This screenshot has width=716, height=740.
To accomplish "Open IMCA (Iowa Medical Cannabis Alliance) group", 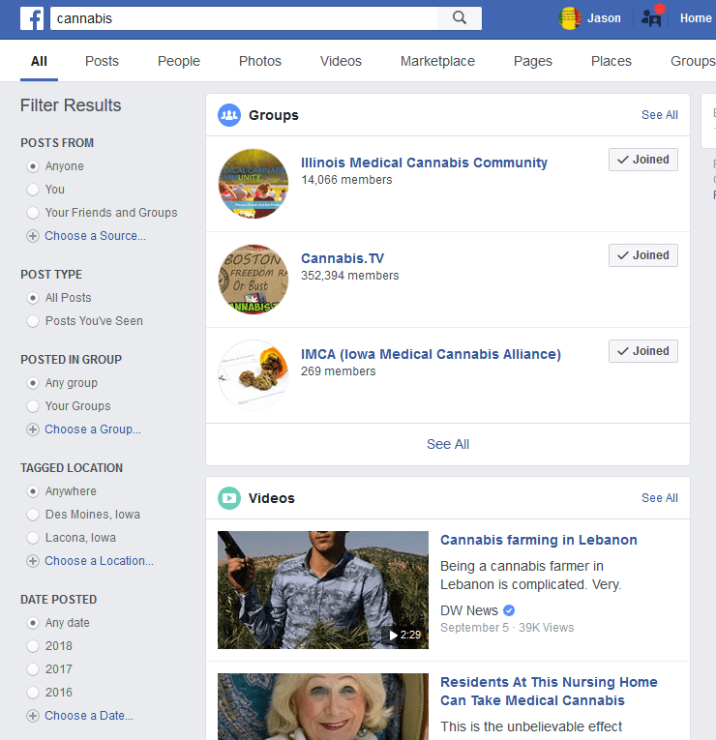I will point(431,354).
